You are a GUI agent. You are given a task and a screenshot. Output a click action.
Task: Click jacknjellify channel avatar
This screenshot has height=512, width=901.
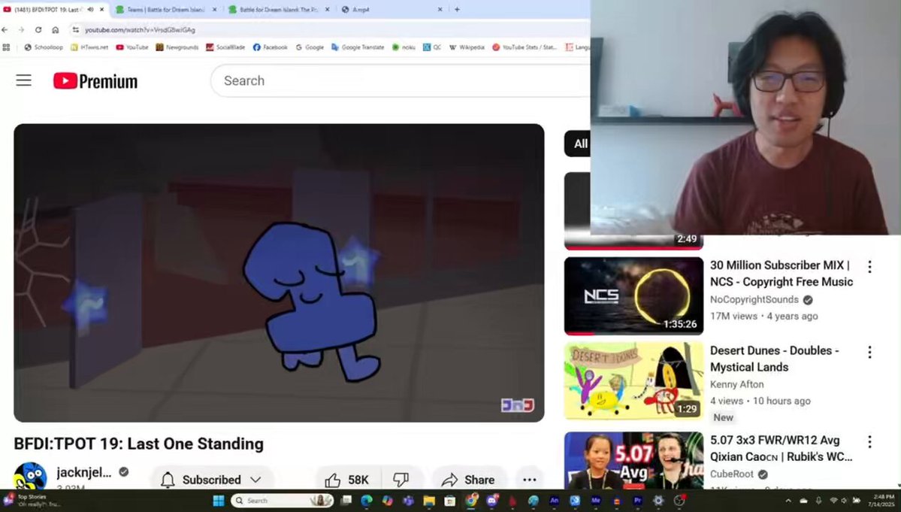(x=30, y=477)
